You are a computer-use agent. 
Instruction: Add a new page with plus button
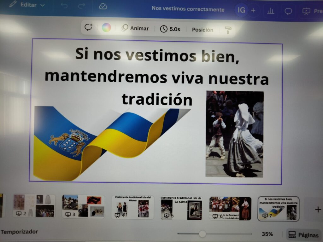click(318, 209)
